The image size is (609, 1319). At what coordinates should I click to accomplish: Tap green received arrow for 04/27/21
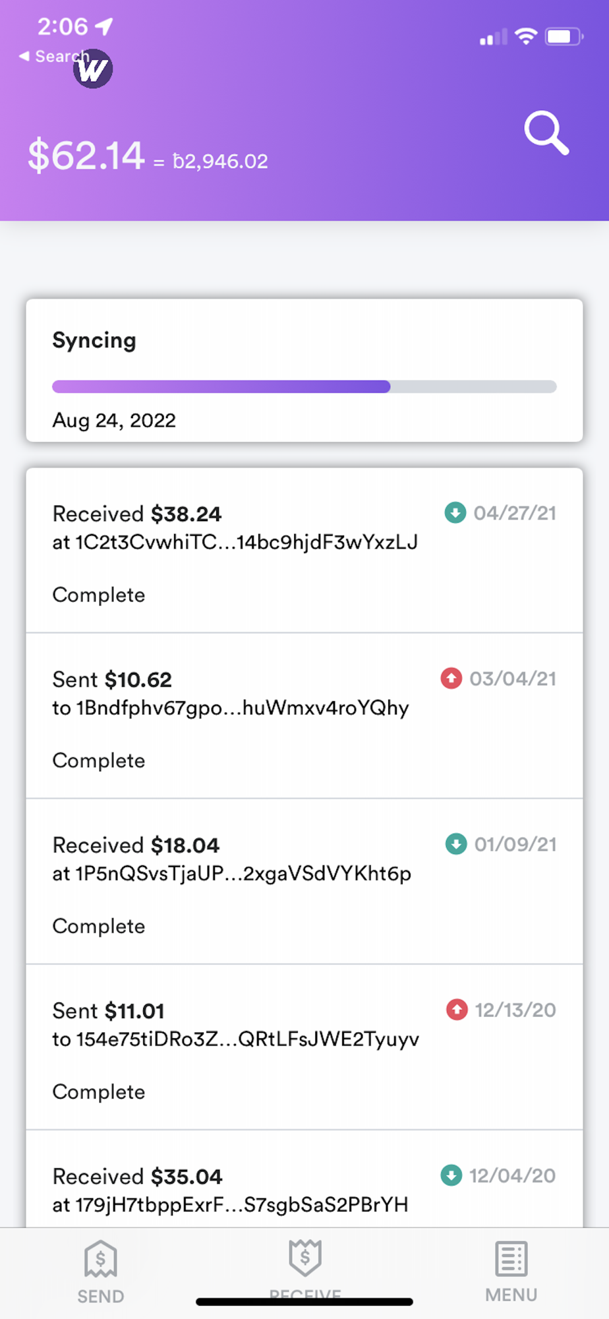pyautogui.click(x=455, y=512)
